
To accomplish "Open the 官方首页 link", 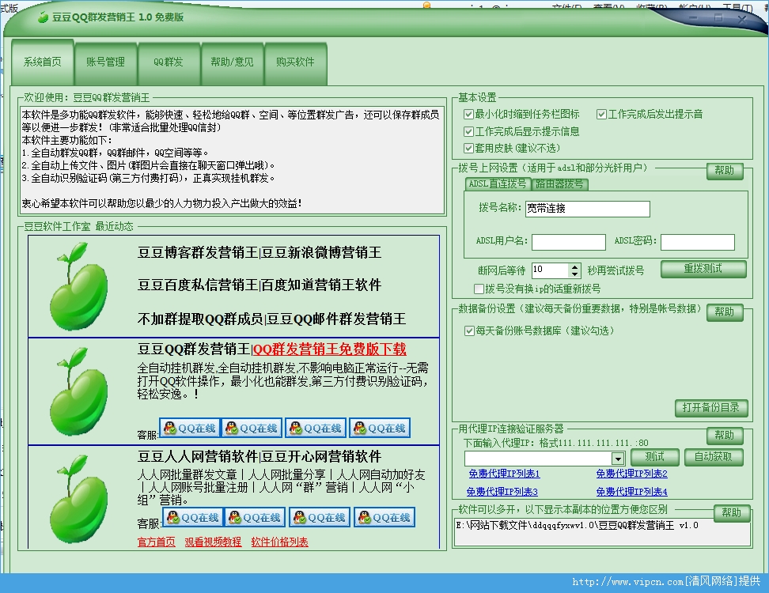I will [157, 542].
